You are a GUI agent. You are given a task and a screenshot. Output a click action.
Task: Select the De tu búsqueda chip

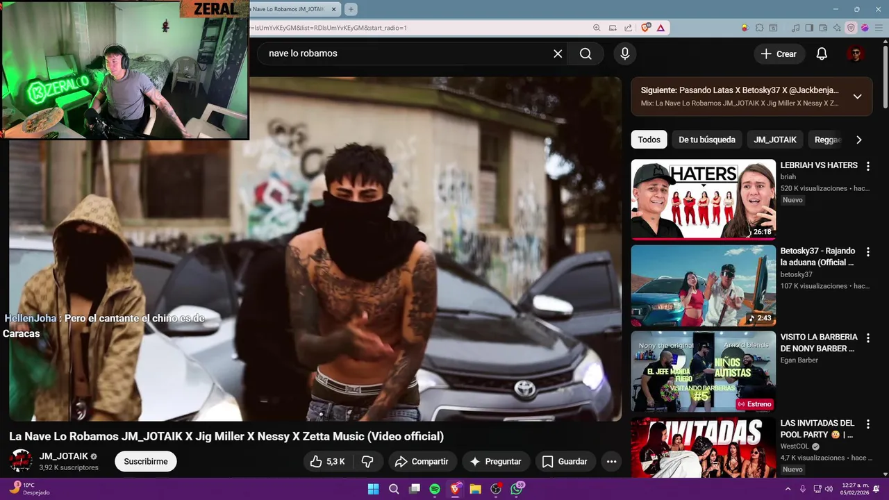pos(707,140)
